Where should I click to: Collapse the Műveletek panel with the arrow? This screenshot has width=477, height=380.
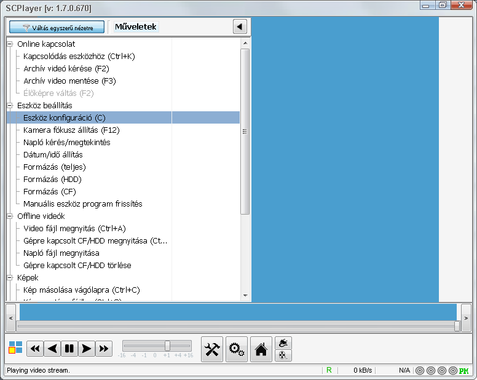[240, 27]
